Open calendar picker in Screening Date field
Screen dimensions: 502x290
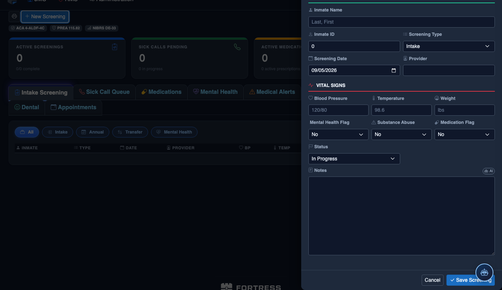pyautogui.click(x=393, y=71)
